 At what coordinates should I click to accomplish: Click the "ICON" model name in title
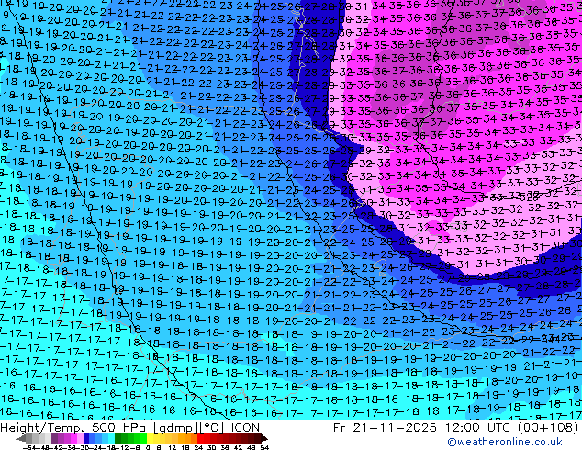(245, 427)
